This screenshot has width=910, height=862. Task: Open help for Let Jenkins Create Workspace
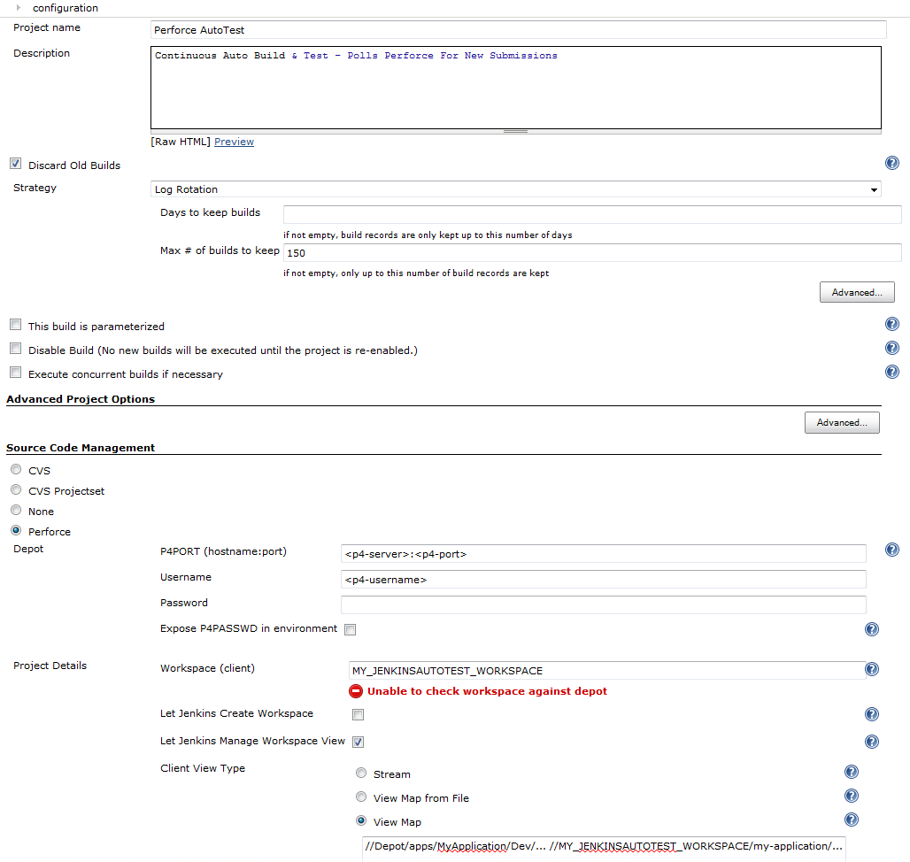point(872,714)
